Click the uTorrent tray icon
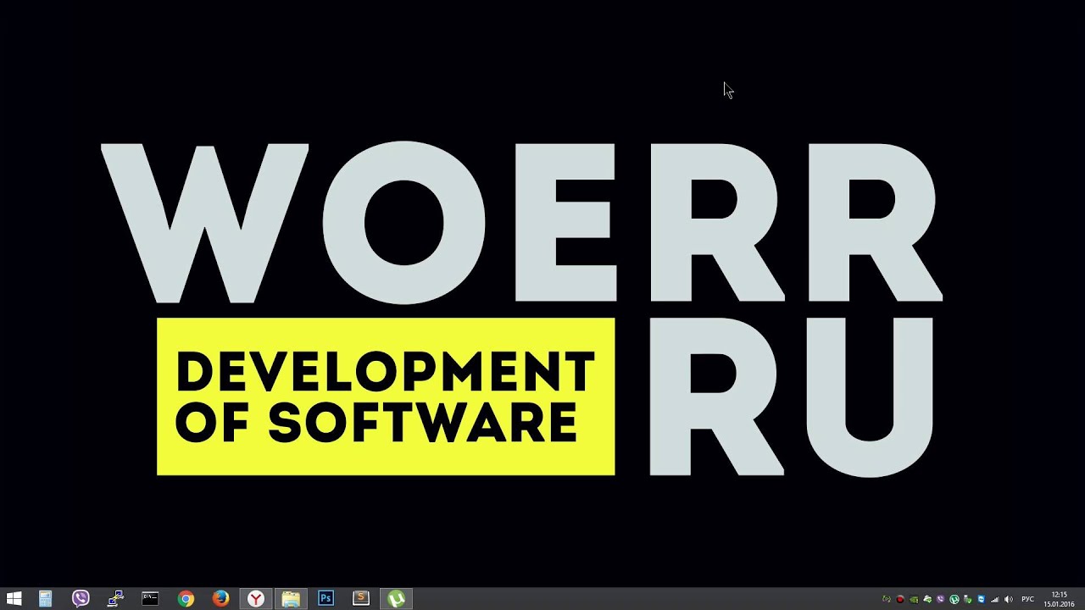1085x610 pixels. point(954,600)
